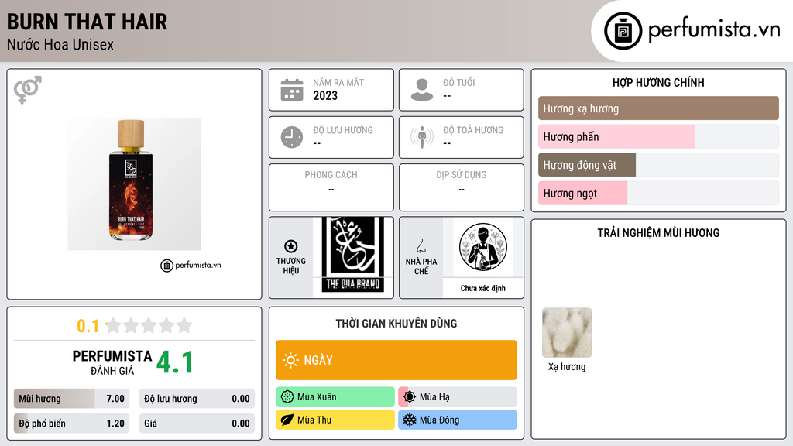This screenshot has width=793, height=446.
Task: Click the Trải nghiệm mùi hương heading
Action: point(658,233)
